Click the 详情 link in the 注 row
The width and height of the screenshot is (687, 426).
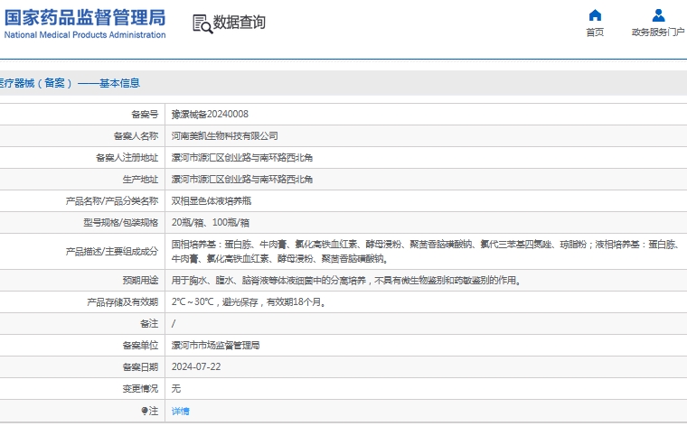[181, 411]
